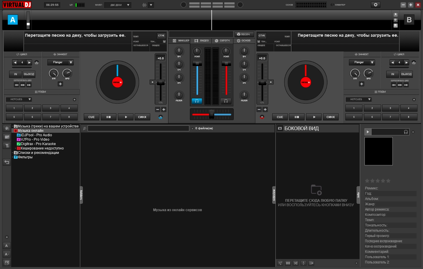Click the ПЕСОЧ sandbox button
423x269 pixels.
(243, 34)
